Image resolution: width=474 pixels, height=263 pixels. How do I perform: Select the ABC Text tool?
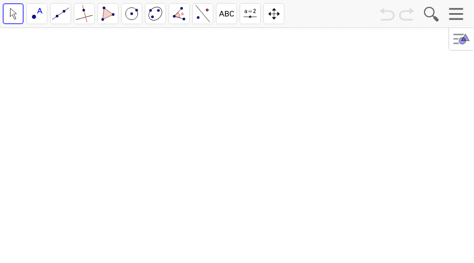pyautogui.click(x=226, y=14)
